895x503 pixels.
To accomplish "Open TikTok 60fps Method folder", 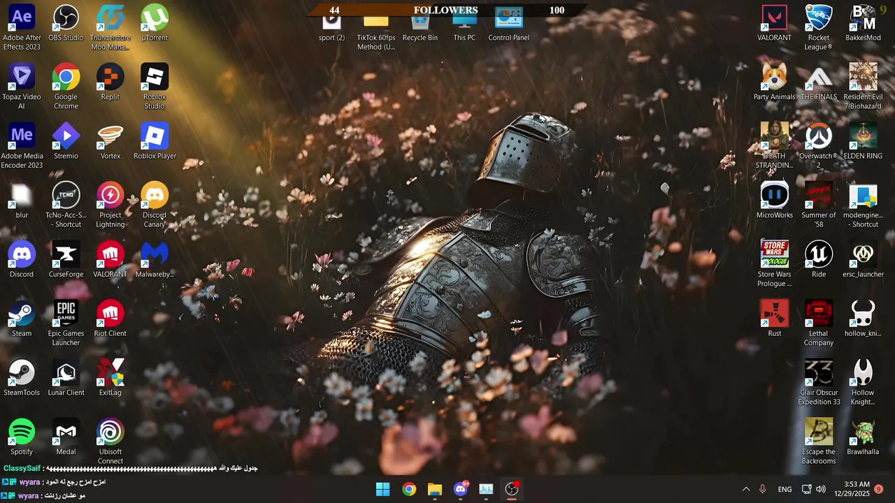I will [x=375, y=33].
